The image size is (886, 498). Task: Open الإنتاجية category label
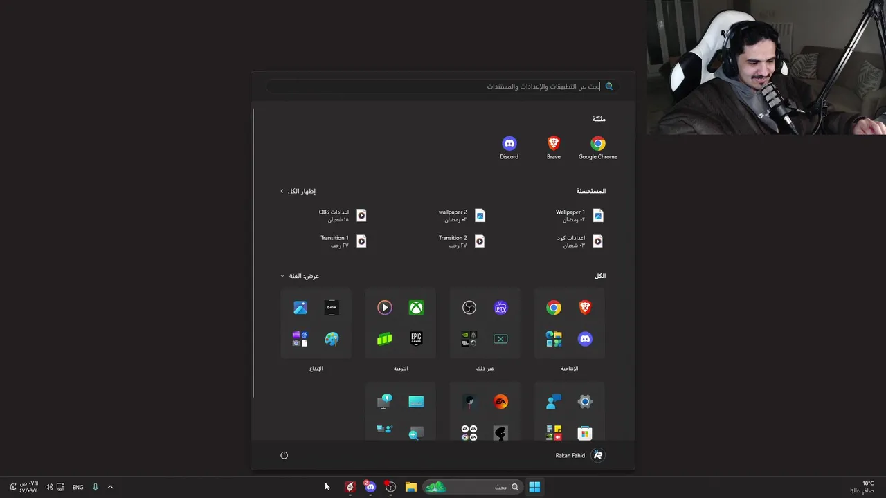click(569, 369)
